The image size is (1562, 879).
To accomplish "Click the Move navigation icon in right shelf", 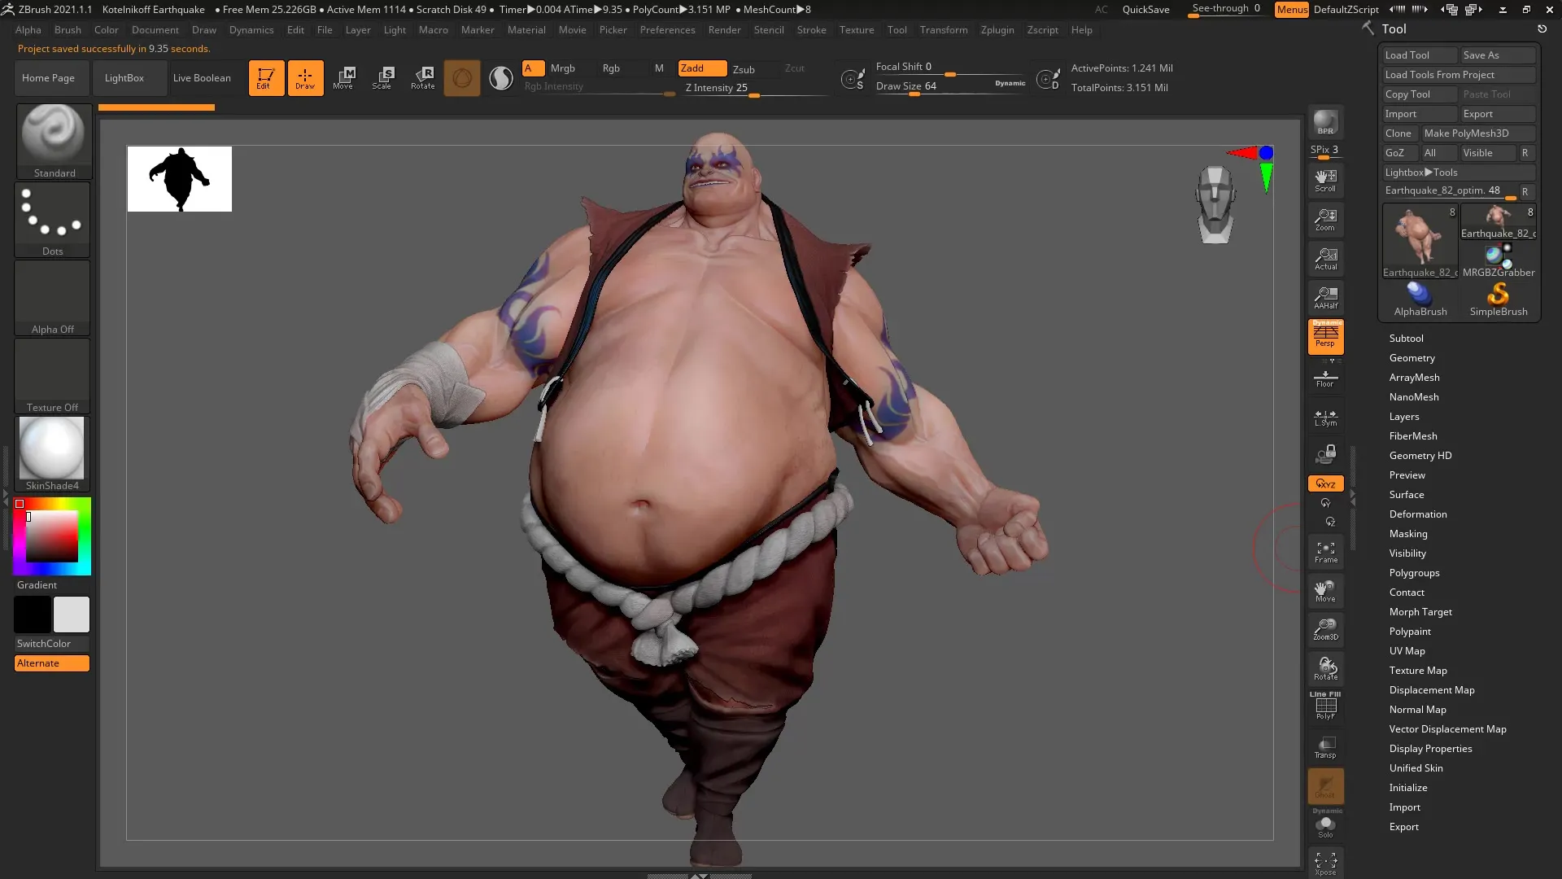I will pyautogui.click(x=1325, y=592).
